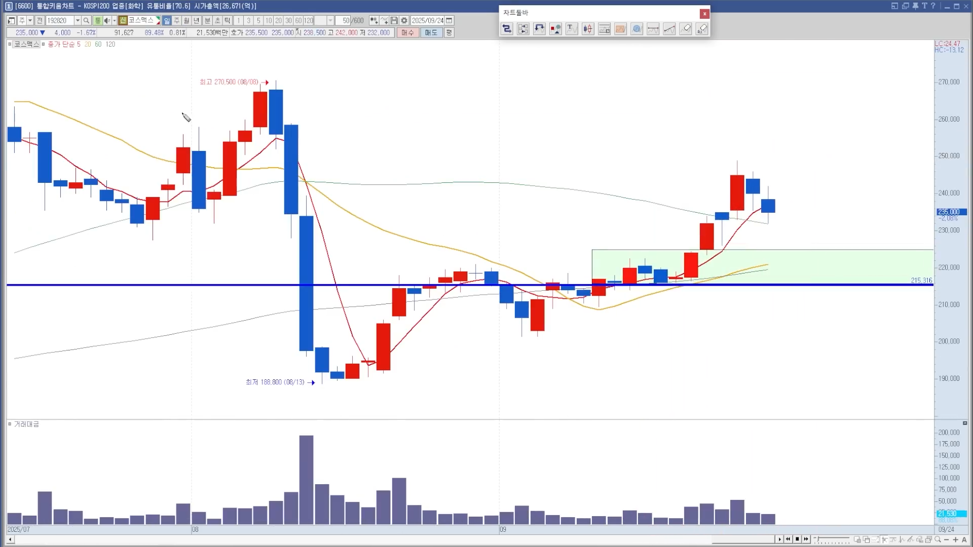
Task: Select the text annotation tool in 차트툴바
Action: pos(571,29)
